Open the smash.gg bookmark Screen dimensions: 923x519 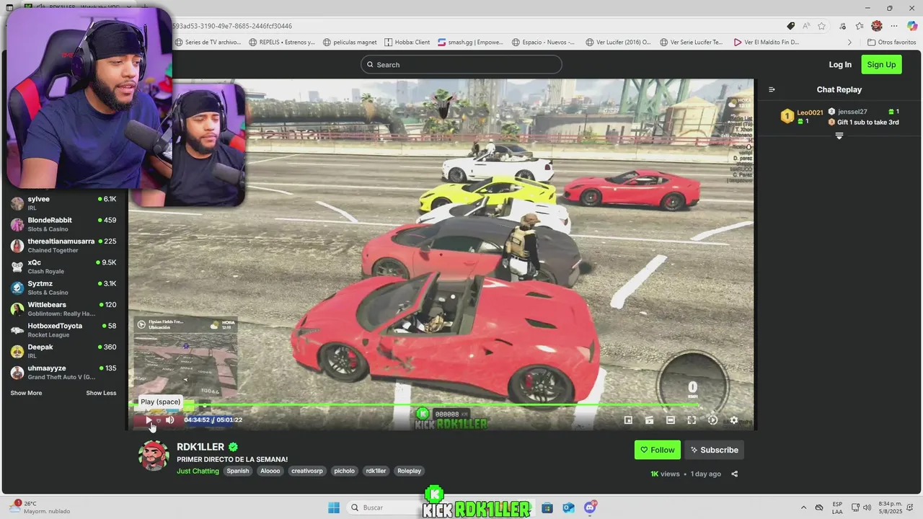[471, 42]
